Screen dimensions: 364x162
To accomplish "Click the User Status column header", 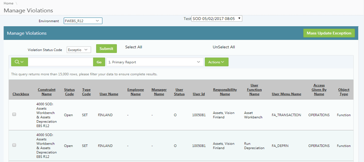I will (179, 92).
